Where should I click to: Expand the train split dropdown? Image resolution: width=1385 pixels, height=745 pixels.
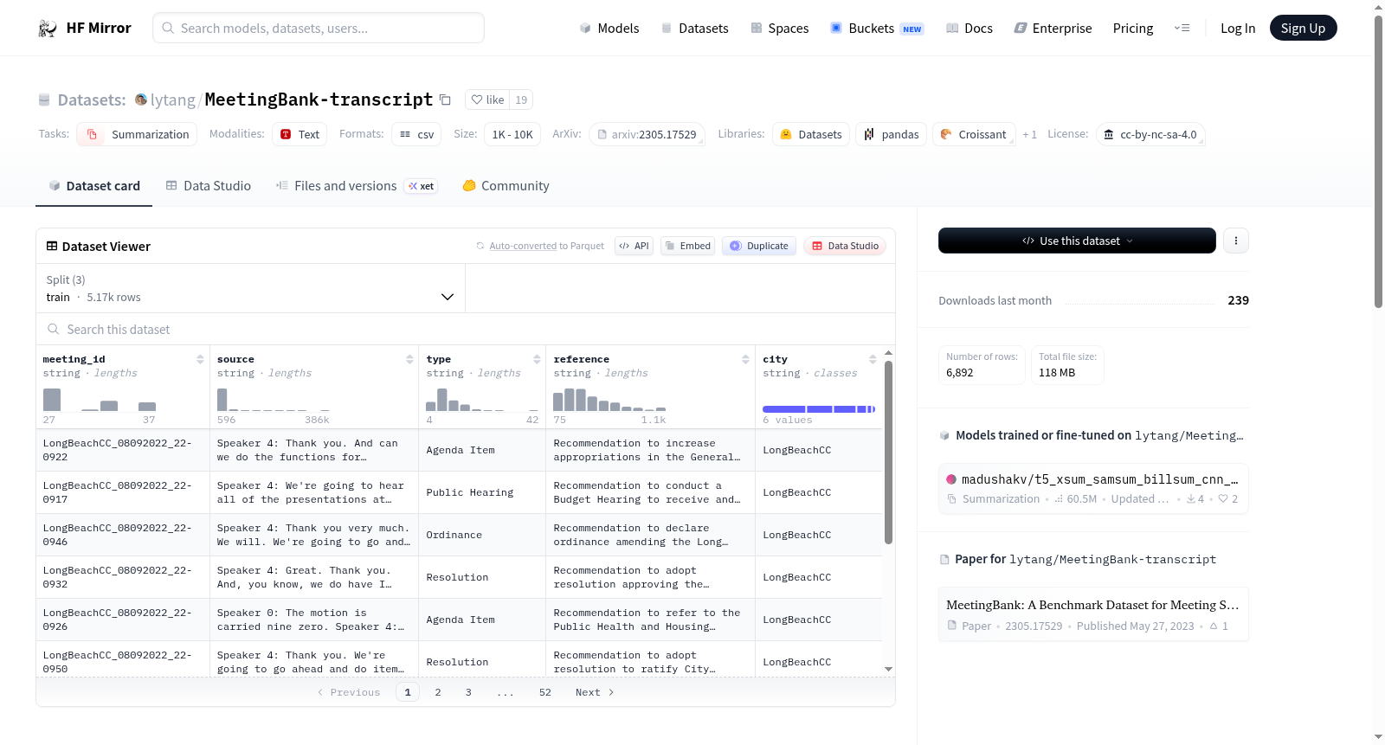pos(250,288)
